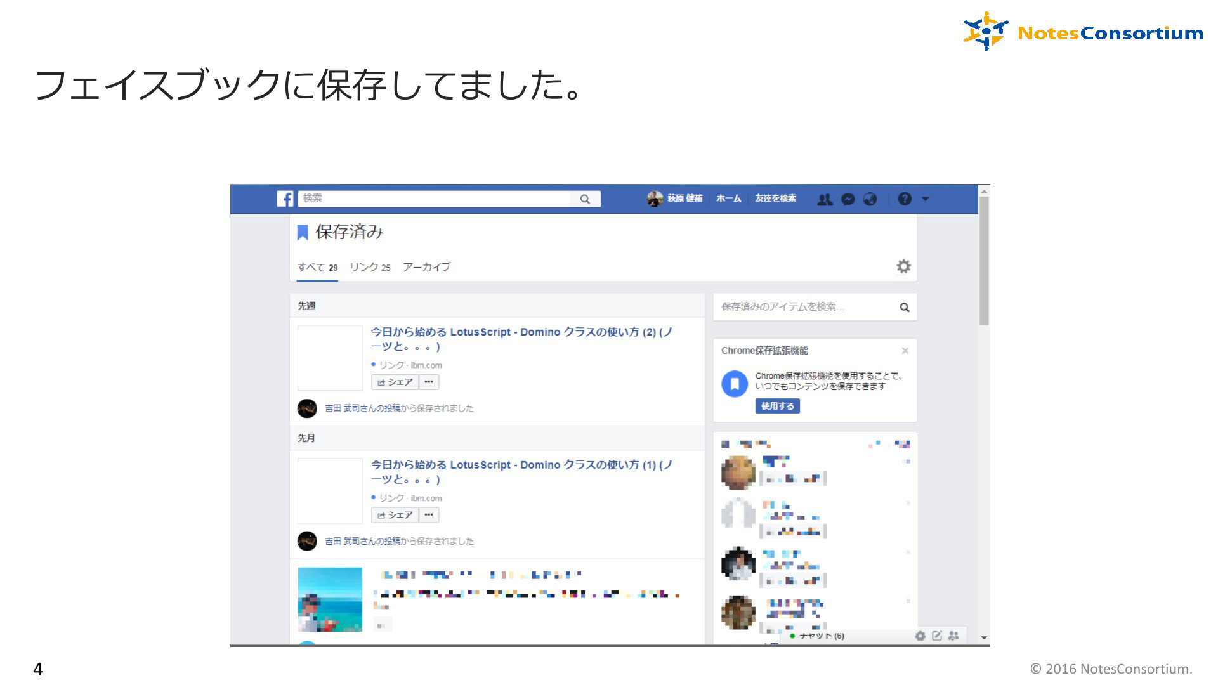Viewport: 1218px width, 685px height.
Task: Open the friend requests icon
Action: [825, 199]
